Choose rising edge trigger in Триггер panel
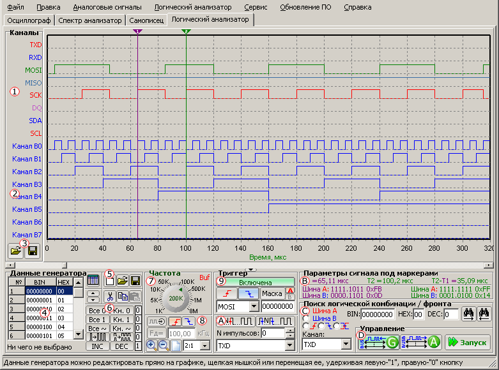This screenshot has height=370, width=499. 227,293
